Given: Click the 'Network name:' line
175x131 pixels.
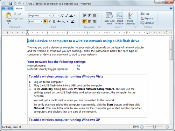Looking at the screenshot, I should (x=36, y=66).
